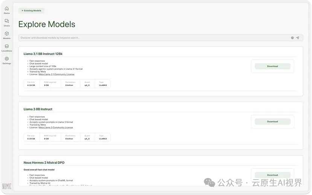Select the Llama 3.1 8B Instruct 128k title

click(43, 54)
